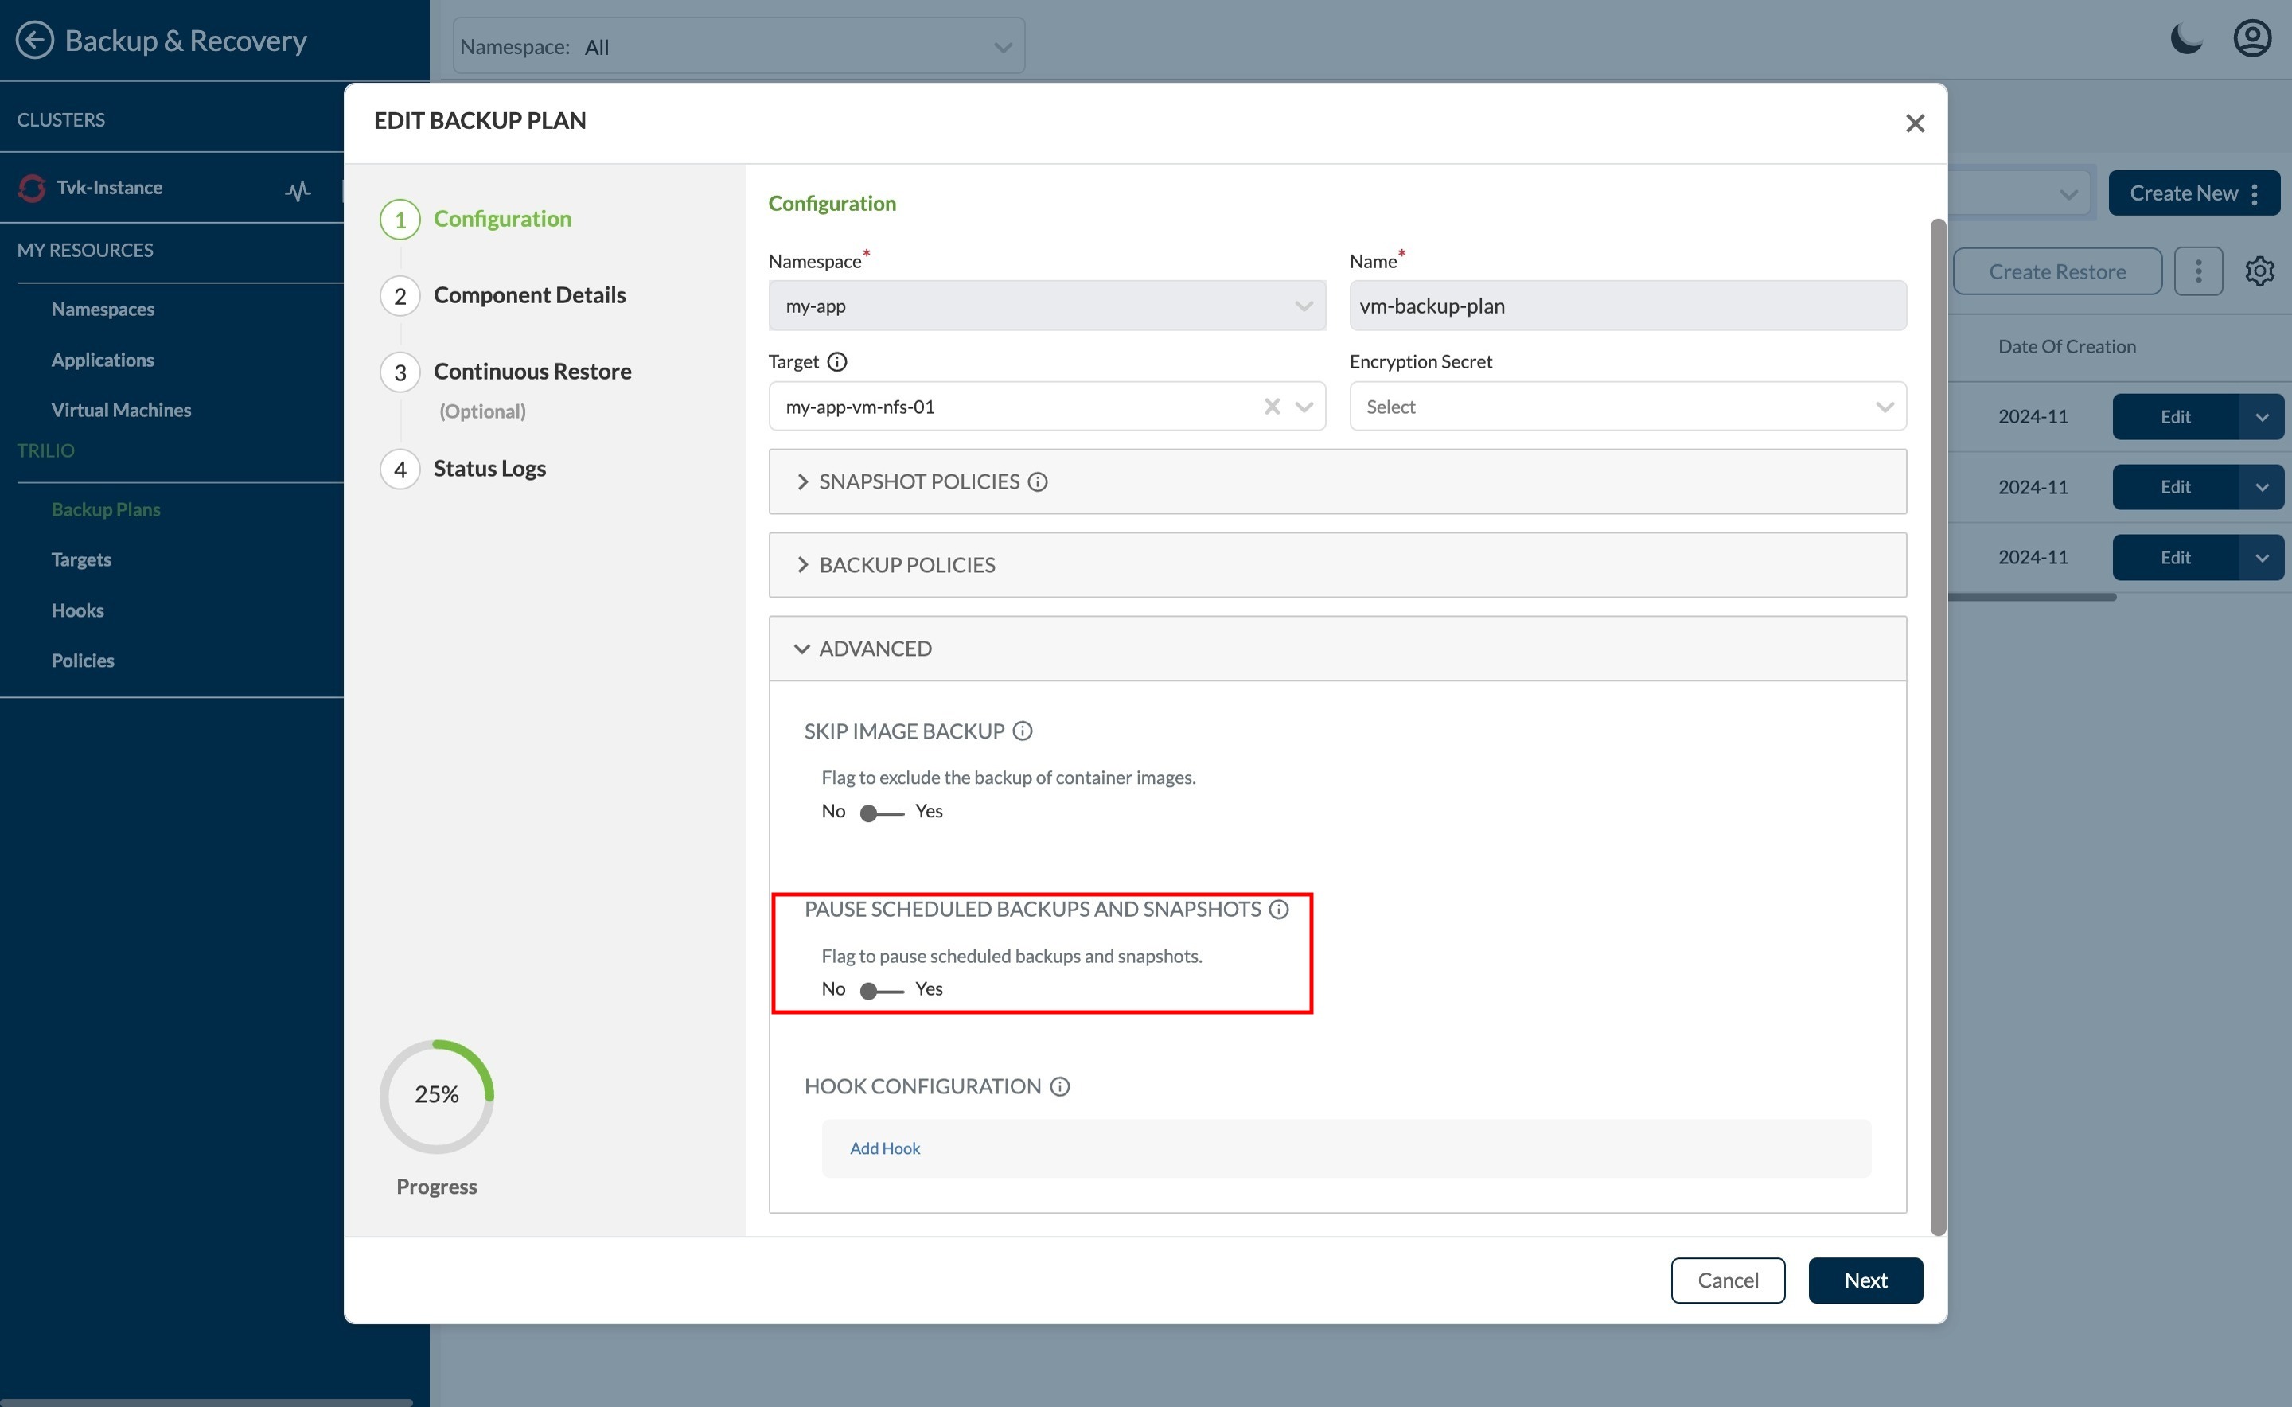
Task: Toggle the Pause Scheduled Backups switch
Action: pyautogui.click(x=881, y=990)
